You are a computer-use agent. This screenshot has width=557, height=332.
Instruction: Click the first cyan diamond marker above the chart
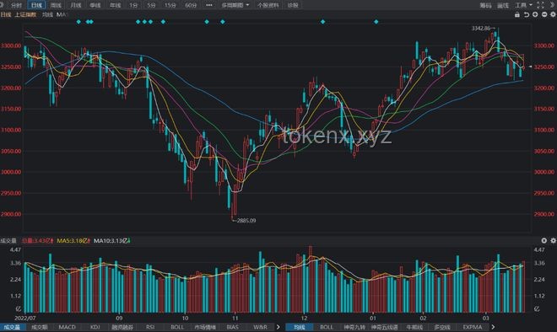(78, 22)
